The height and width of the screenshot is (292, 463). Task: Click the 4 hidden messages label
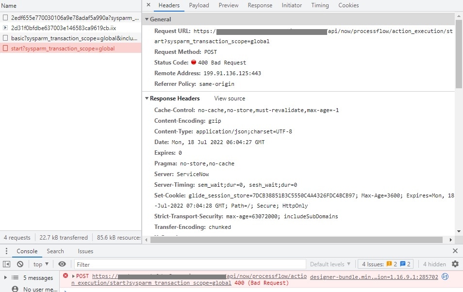click(434, 264)
